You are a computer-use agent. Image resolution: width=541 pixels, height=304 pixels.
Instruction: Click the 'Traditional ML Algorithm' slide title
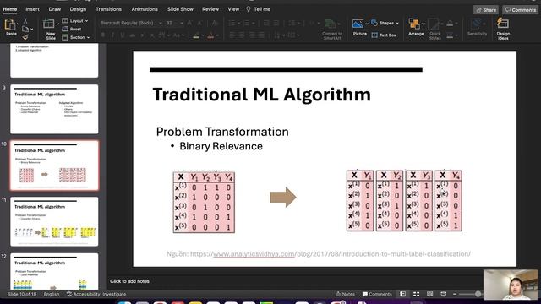click(x=261, y=95)
